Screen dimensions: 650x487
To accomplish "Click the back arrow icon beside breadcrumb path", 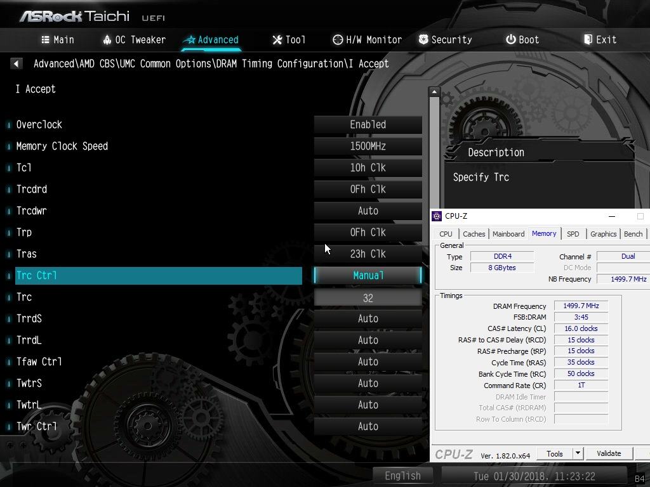I will click(x=16, y=64).
